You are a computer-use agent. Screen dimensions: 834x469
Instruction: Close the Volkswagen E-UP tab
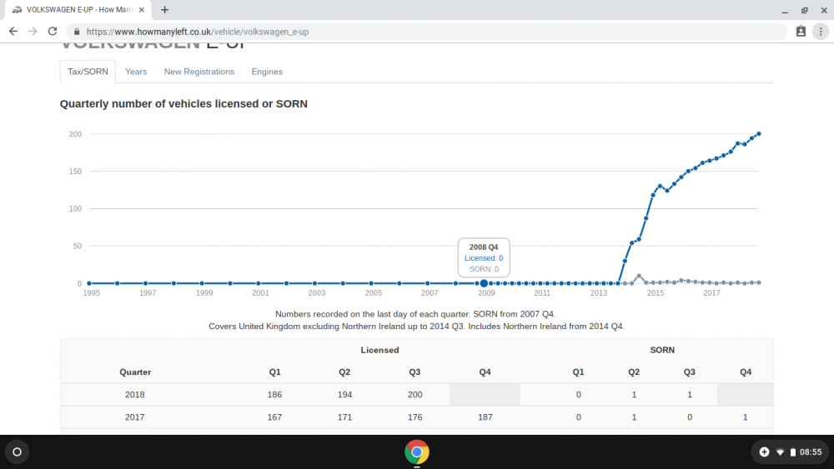142,9
